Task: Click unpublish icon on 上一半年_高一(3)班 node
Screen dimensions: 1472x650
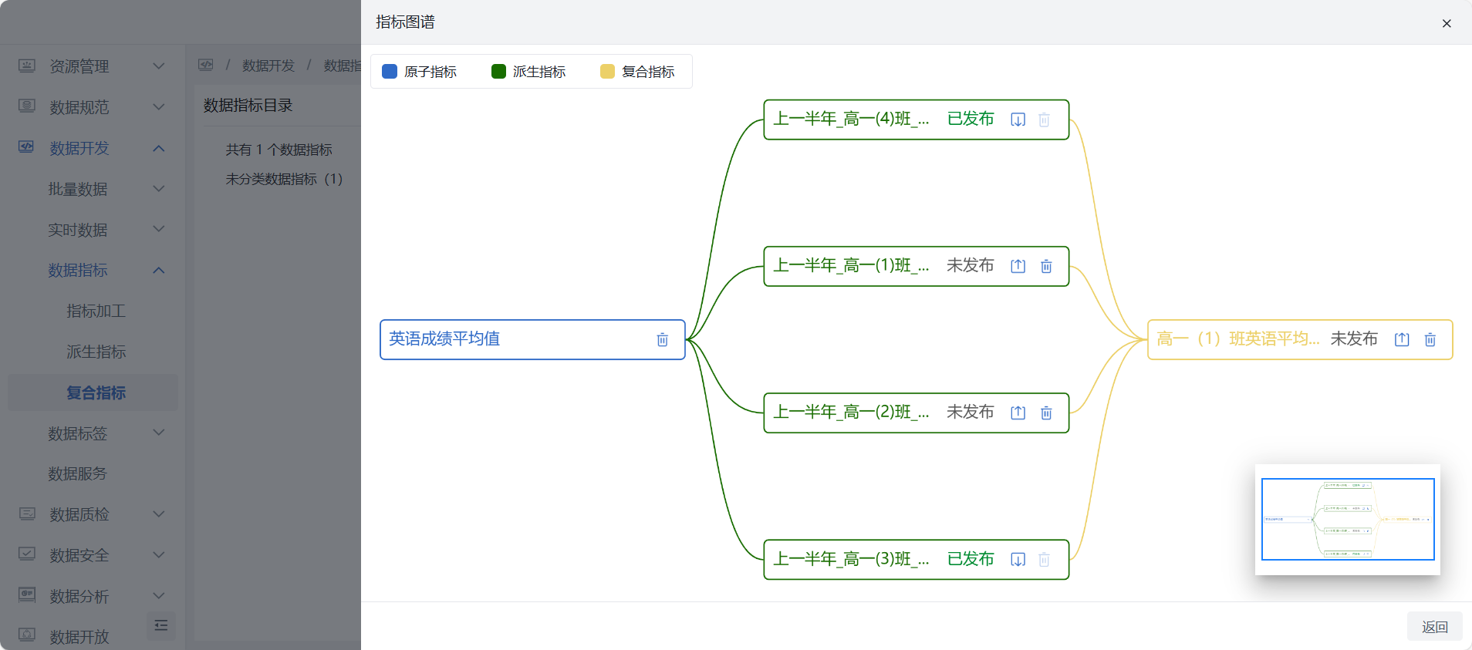Action: point(1018,559)
